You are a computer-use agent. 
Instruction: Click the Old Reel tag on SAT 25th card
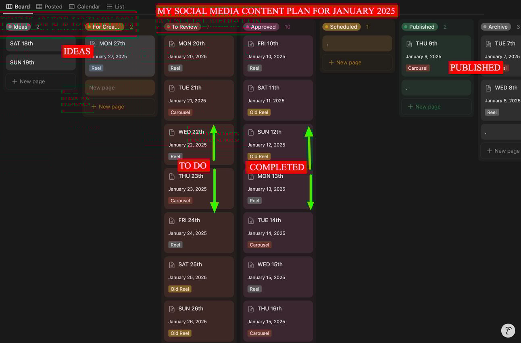pyautogui.click(x=180, y=289)
